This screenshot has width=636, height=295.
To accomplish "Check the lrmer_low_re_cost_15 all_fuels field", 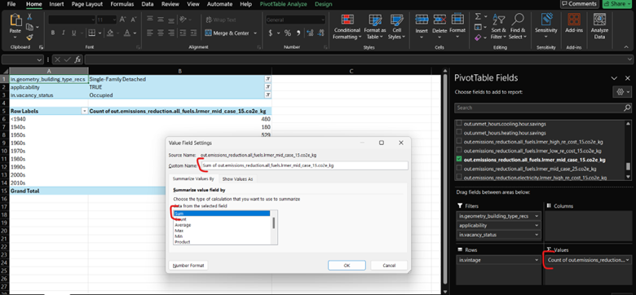I will click(459, 150).
